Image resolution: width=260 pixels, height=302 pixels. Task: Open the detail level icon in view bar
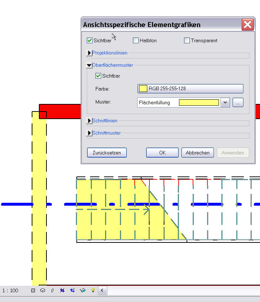pyautogui.click(x=33, y=290)
